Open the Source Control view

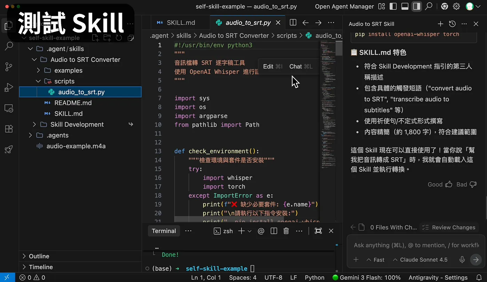coord(9,67)
